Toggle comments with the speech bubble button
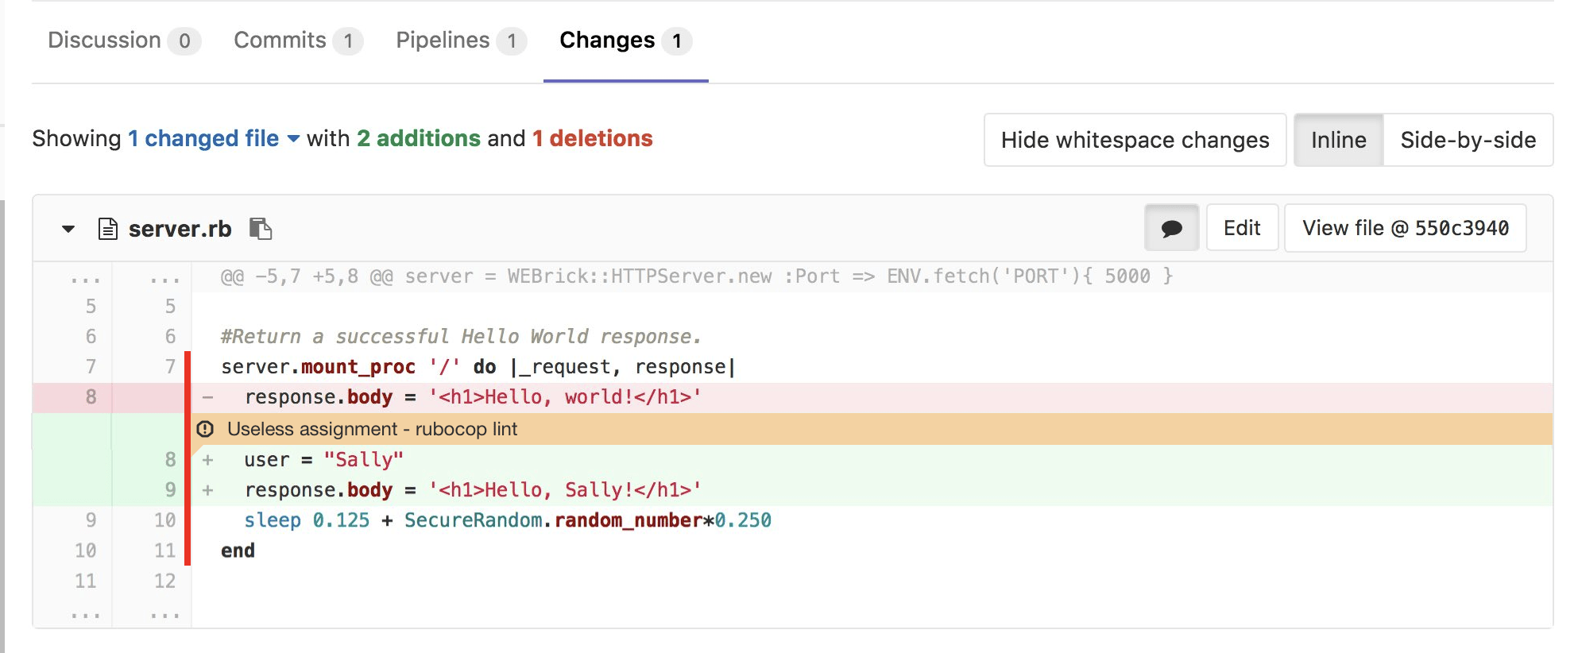 point(1171,228)
